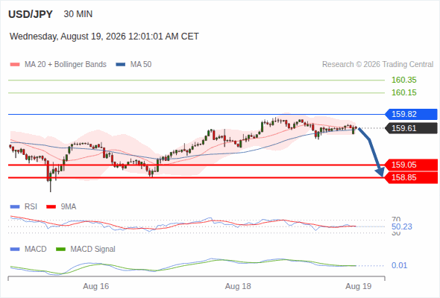This screenshot has height=298, width=440.
Task: Select the red 158.85 support price tag
Action: tap(411, 177)
